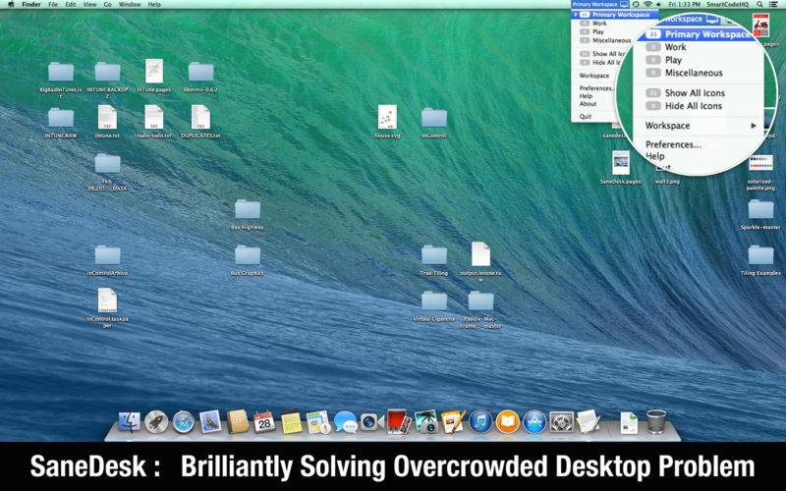Open the SmartCodeHQ user menu
The height and width of the screenshot is (491, 786).
pos(728,5)
